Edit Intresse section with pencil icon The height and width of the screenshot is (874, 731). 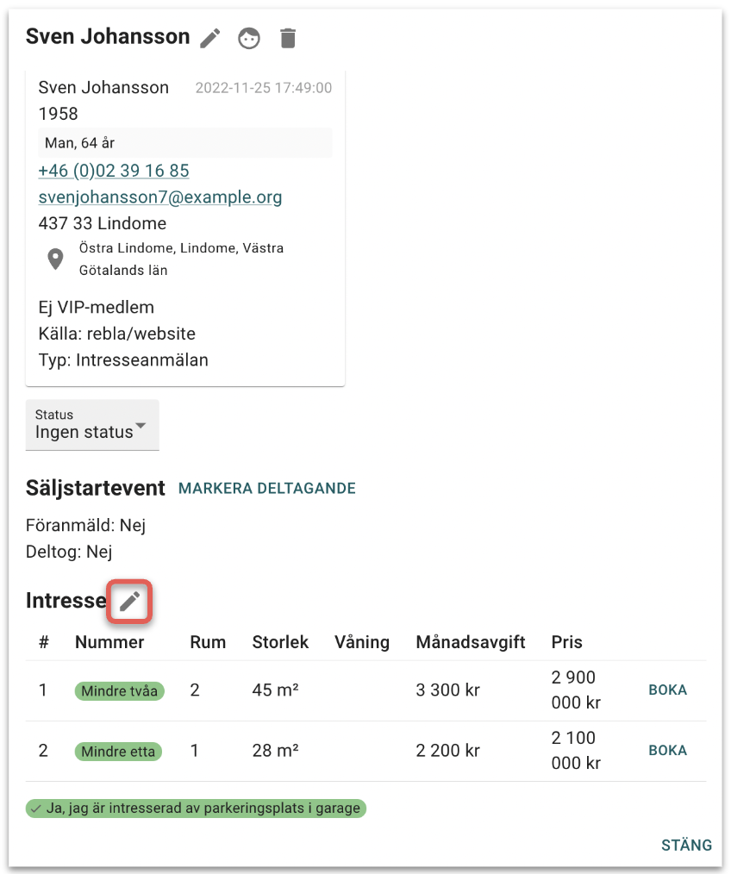pos(129,601)
